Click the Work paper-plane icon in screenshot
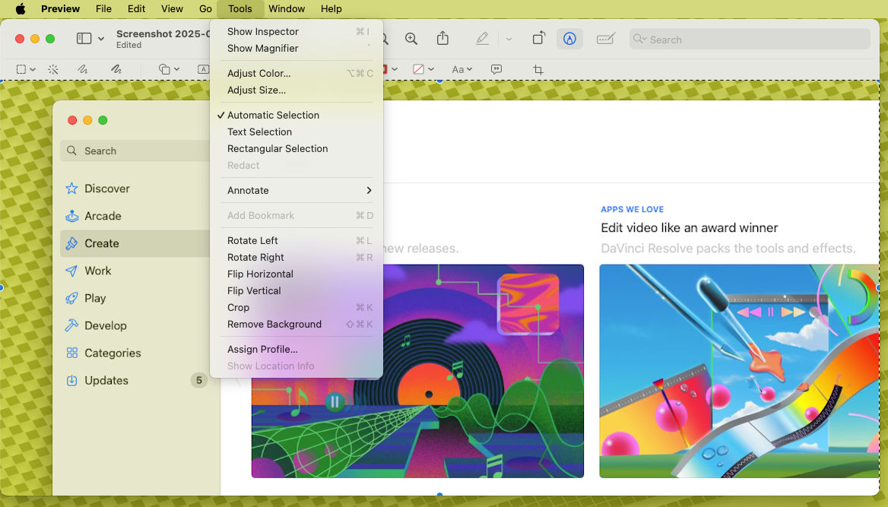 click(71, 271)
